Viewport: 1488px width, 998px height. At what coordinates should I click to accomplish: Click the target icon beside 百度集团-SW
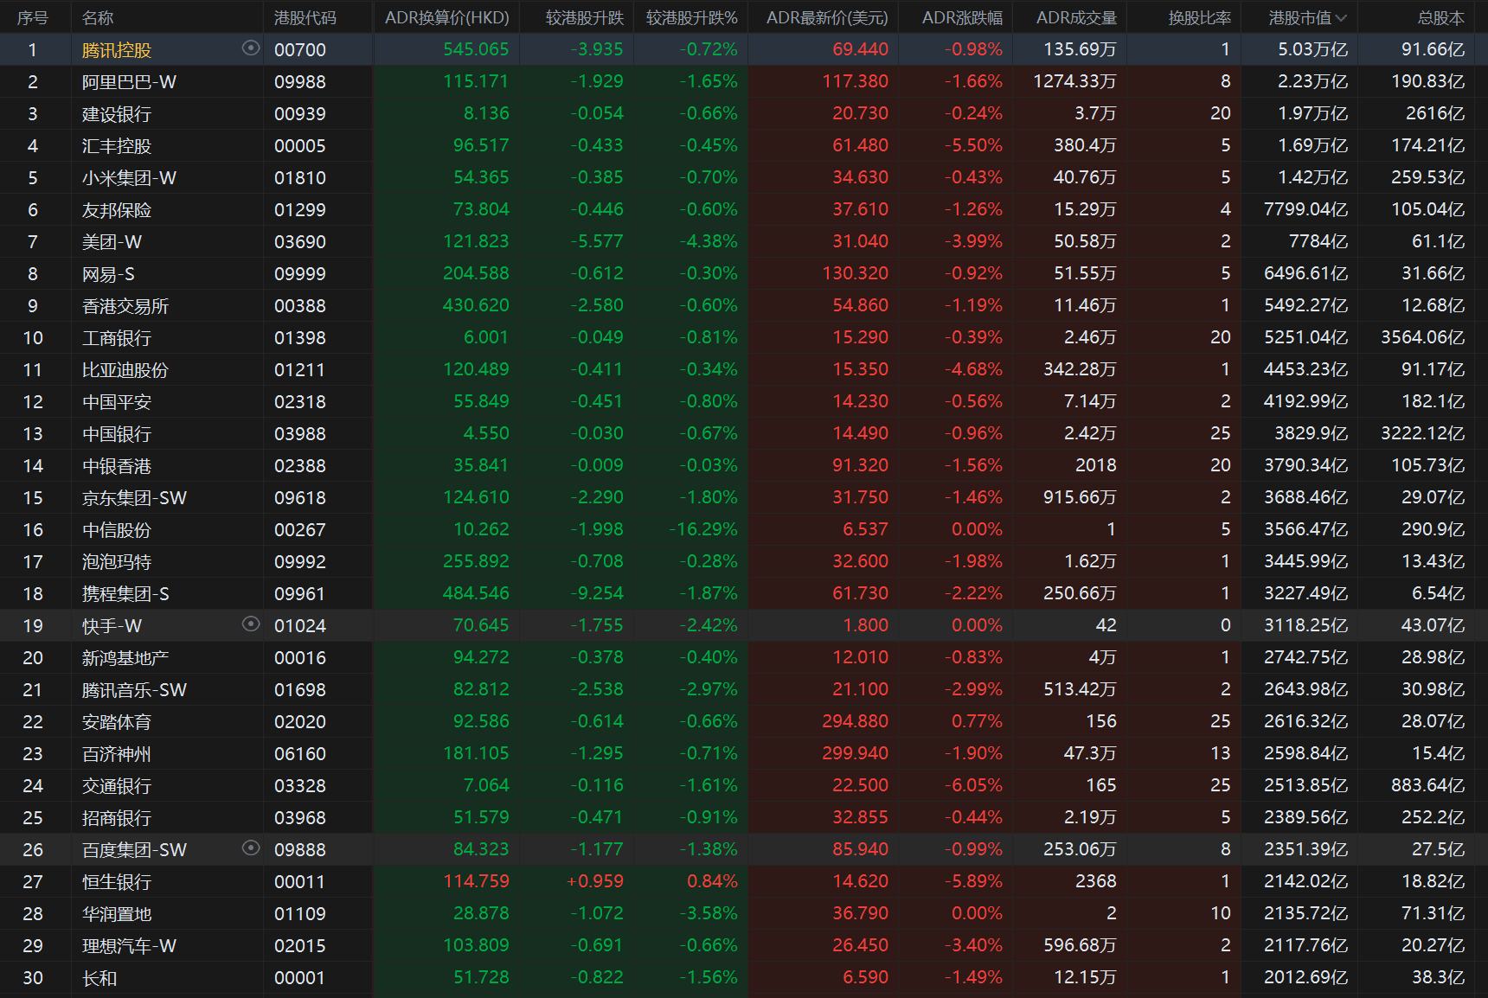(x=251, y=848)
